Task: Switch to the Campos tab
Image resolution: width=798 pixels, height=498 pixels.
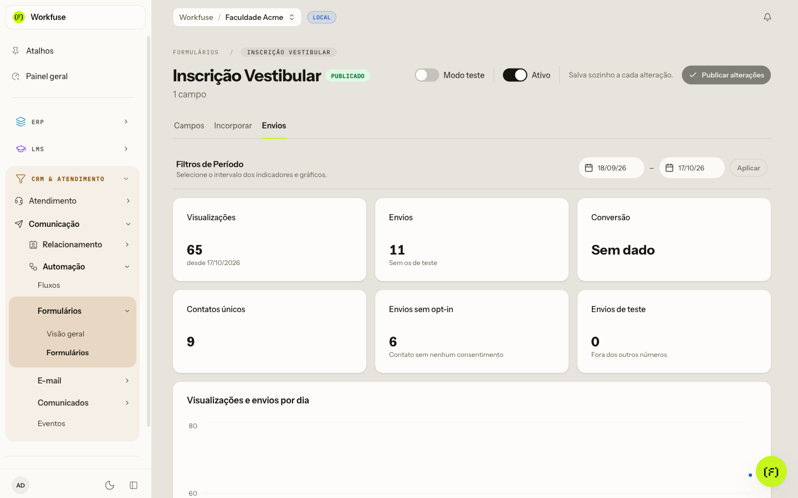Action: tap(189, 126)
